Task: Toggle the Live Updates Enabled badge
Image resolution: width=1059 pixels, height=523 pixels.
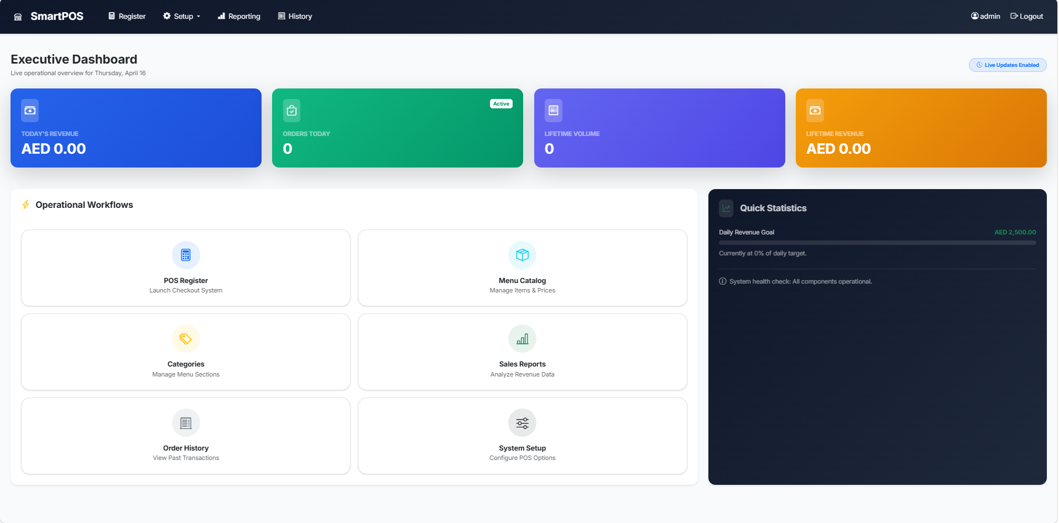Action: click(1007, 65)
